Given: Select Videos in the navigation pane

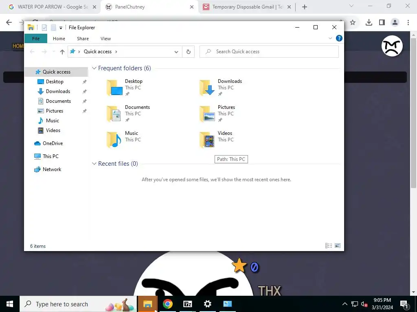Looking at the screenshot, I should pyautogui.click(x=53, y=130).
